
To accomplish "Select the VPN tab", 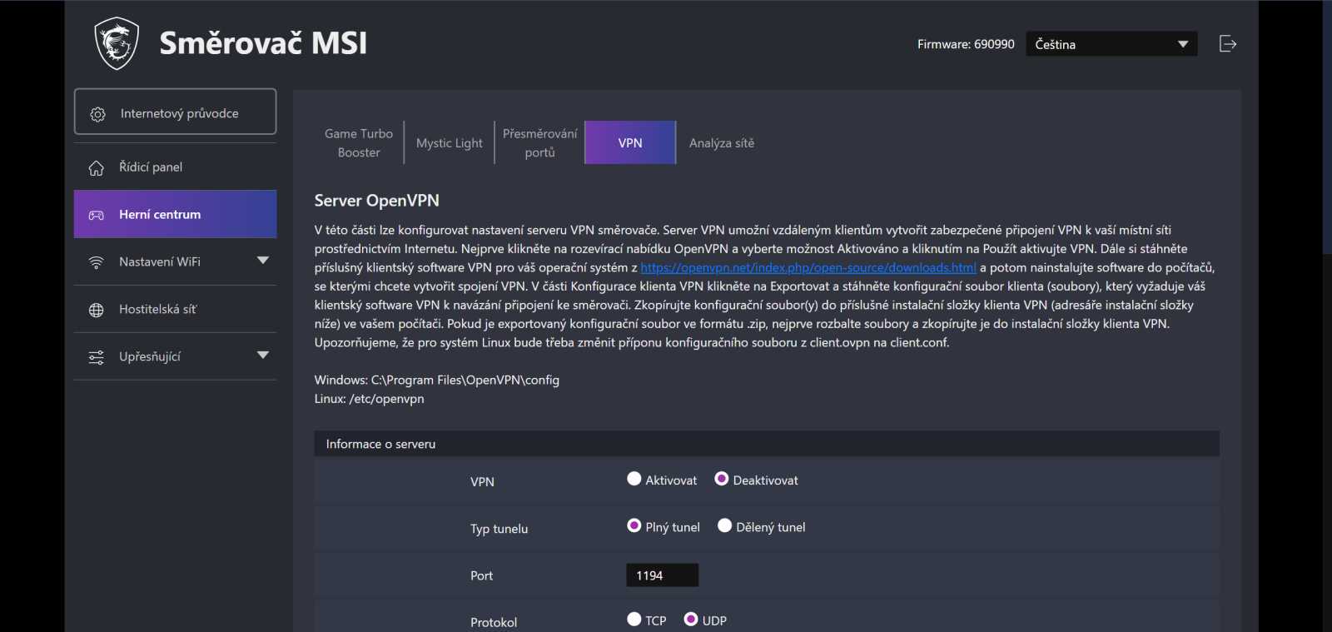I will point(630,143).
